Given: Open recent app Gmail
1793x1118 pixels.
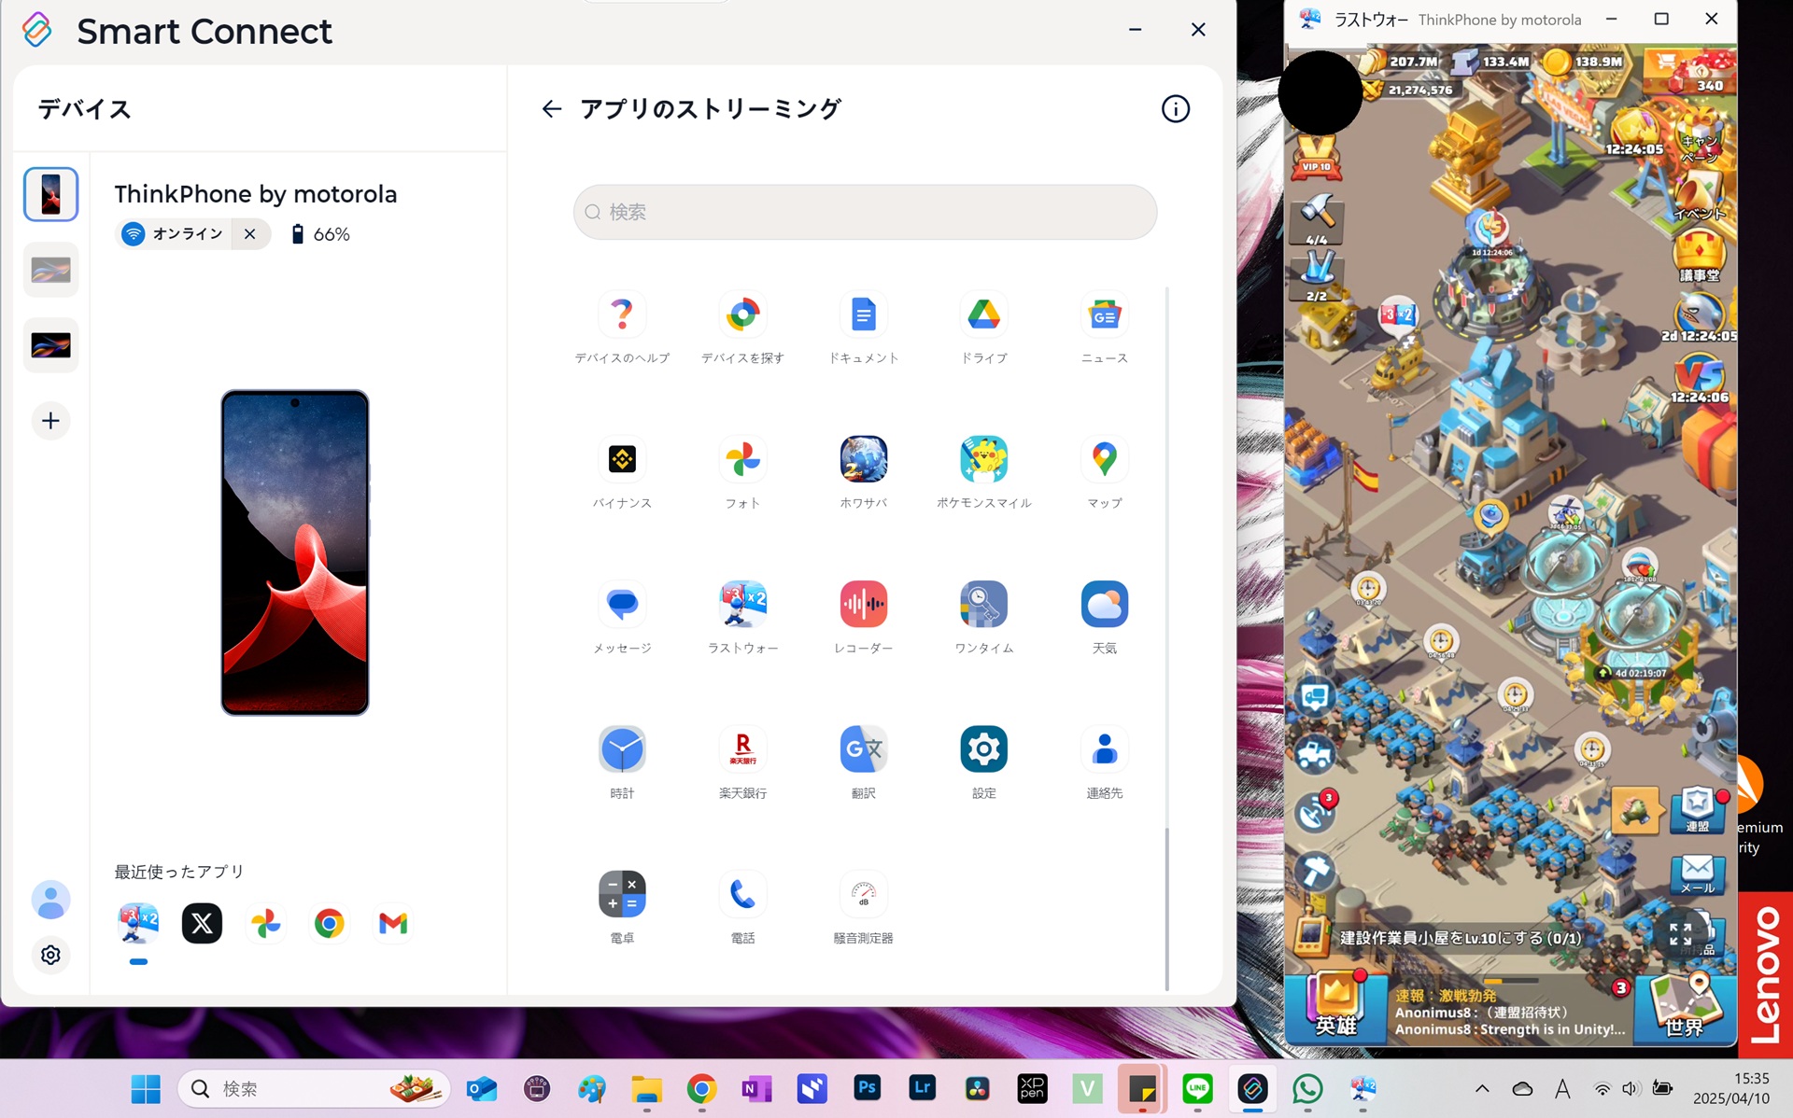Looking at the screenshot, I should click(x=393, y=923).
